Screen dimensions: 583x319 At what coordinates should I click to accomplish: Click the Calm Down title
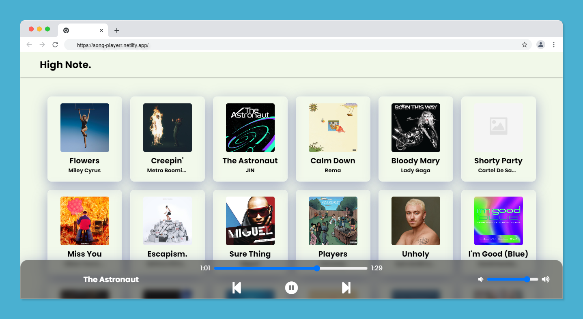pyautogui.click(x=333, y=161)
